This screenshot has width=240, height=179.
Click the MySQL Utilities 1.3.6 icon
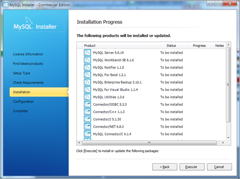87,97
